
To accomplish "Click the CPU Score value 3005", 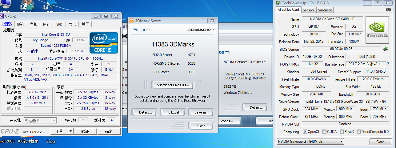I will [191, 72].
